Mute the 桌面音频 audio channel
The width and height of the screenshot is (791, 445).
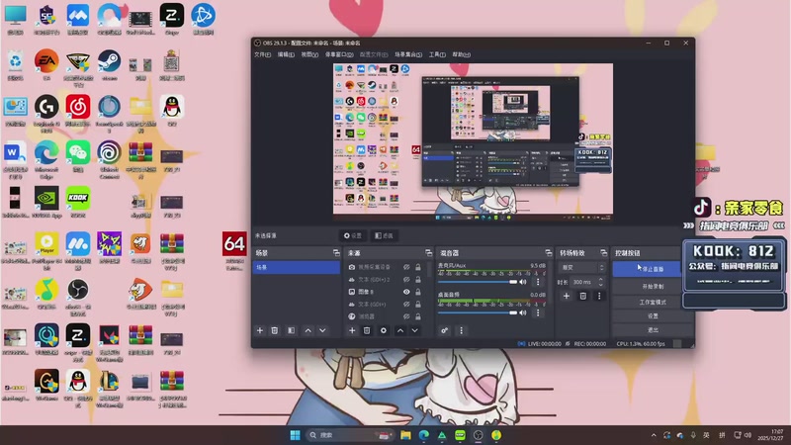tap(523, 312)
